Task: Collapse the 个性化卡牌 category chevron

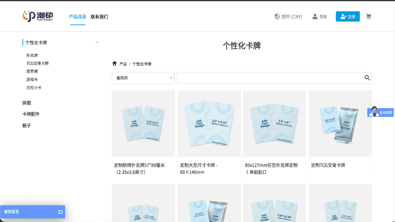Action: pyautogui.click(x=97, y=42)
